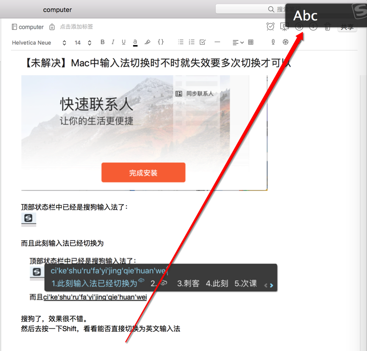Click the 点击添加标签 tag field

click(x=77, y=27)
